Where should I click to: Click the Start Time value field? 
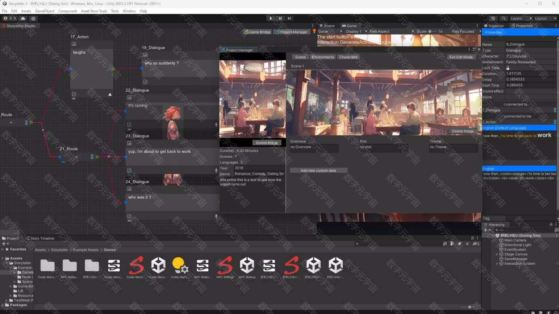531,85
